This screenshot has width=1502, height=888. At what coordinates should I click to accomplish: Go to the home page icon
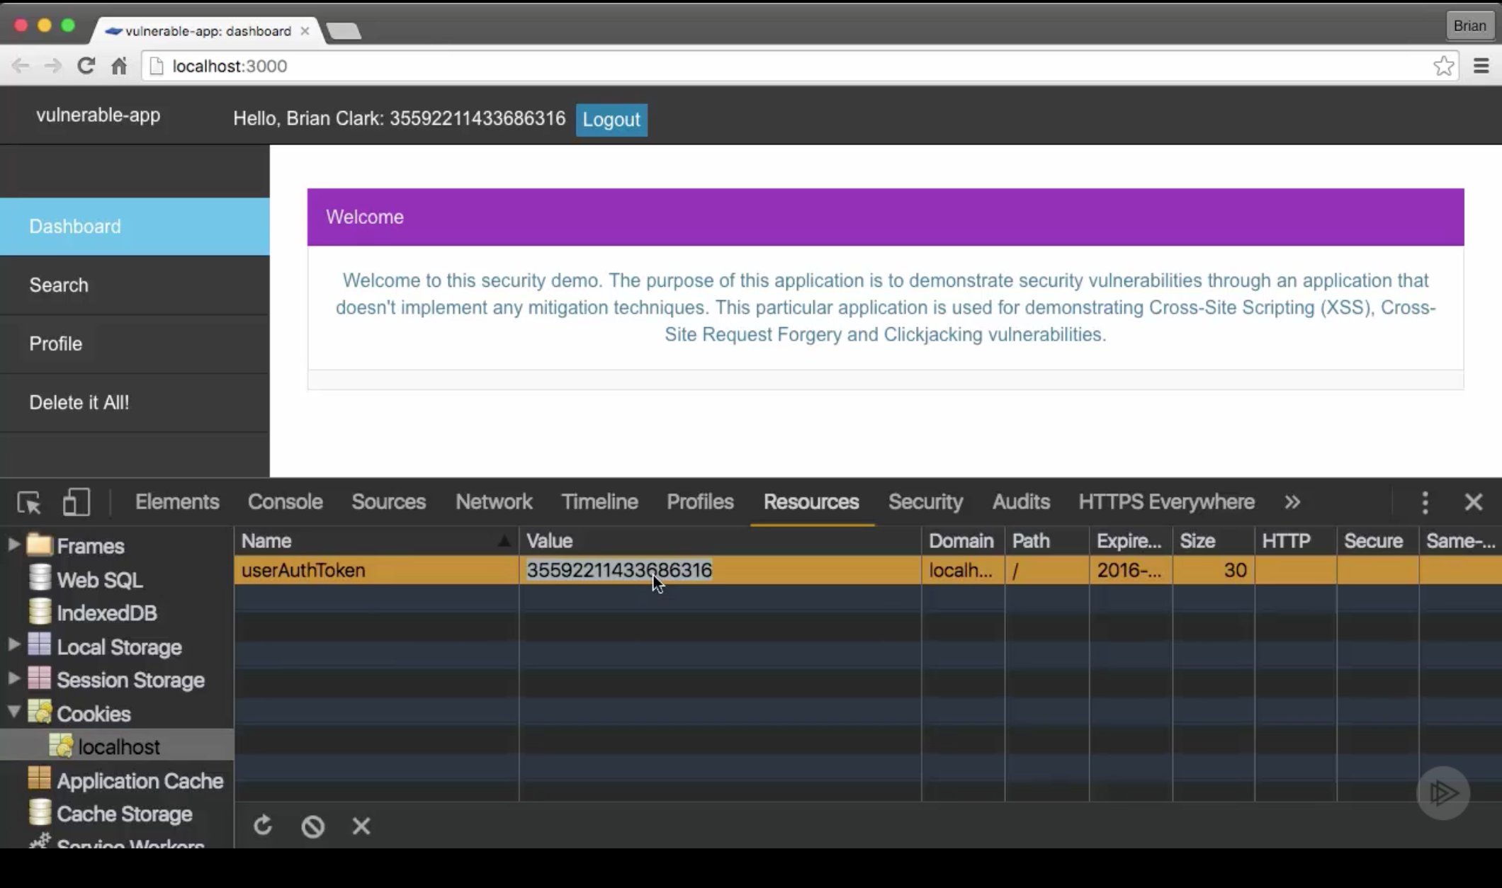[x=119, y=66]
